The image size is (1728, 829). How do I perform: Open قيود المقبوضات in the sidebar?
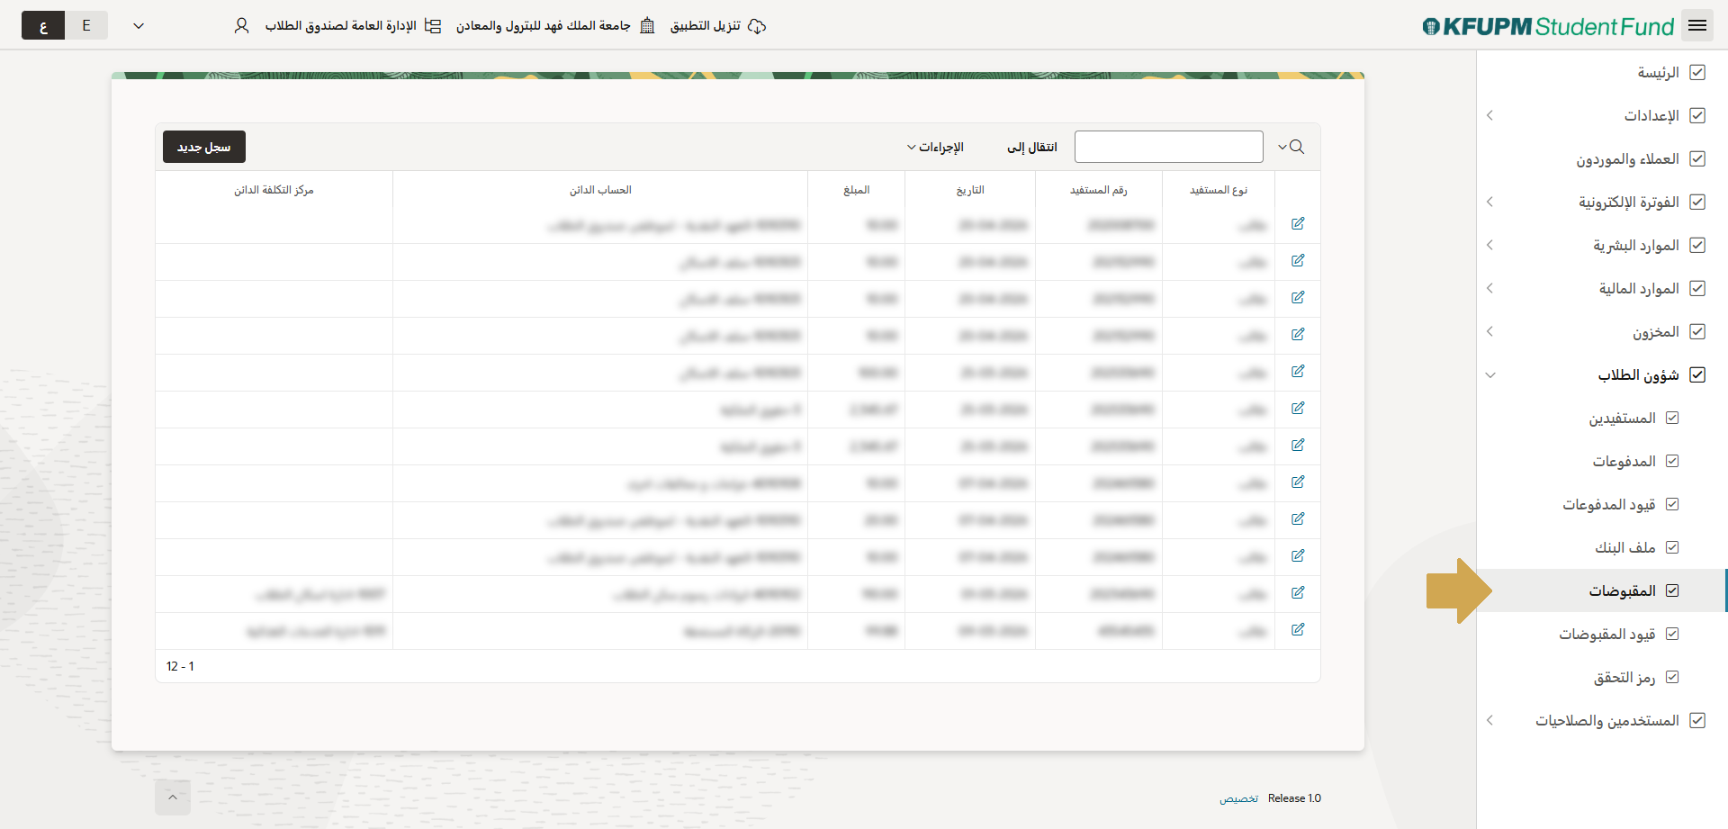pyautogui.click(x=1607, y=634)
